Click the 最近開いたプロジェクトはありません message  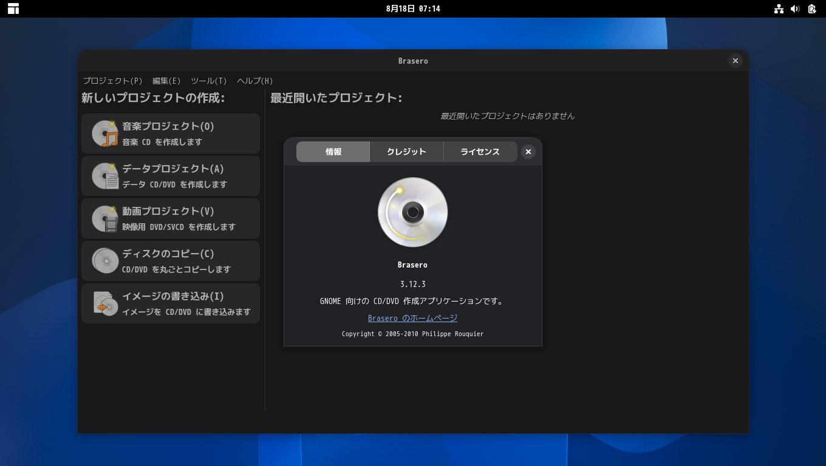coord(507,116)
